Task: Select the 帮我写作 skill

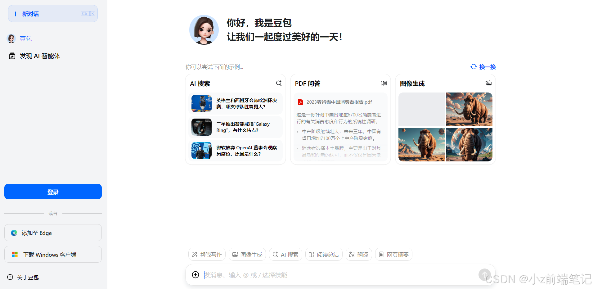Action: point(207,254)
